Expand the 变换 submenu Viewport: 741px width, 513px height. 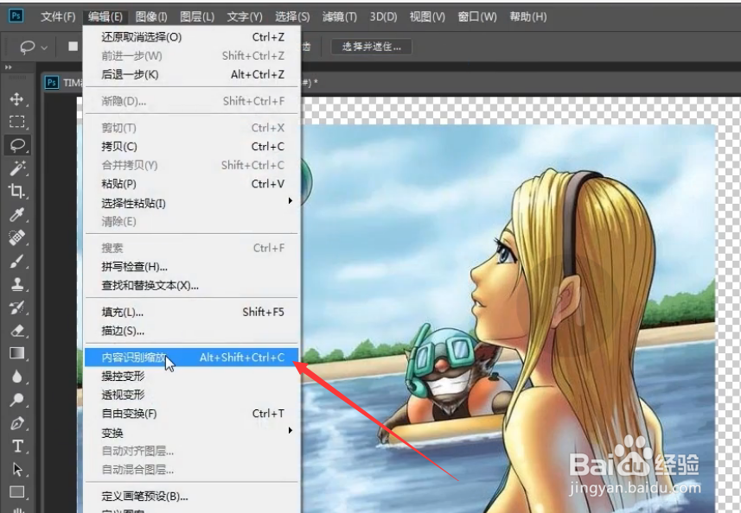pyautogui.click(x=192, y=433)
